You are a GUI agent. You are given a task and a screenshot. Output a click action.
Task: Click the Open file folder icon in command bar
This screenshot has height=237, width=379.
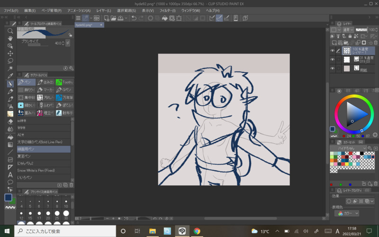[x=113, y=18]
